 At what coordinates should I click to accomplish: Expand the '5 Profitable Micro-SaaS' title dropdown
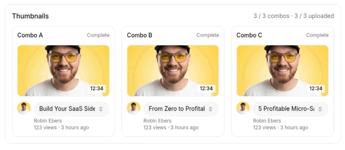pyautogui.click(x=286, y=109)
